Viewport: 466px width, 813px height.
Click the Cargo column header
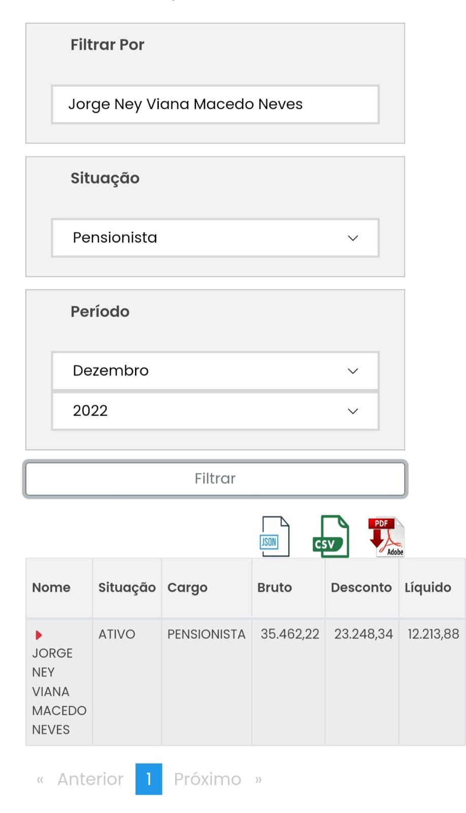coord(187,587)
